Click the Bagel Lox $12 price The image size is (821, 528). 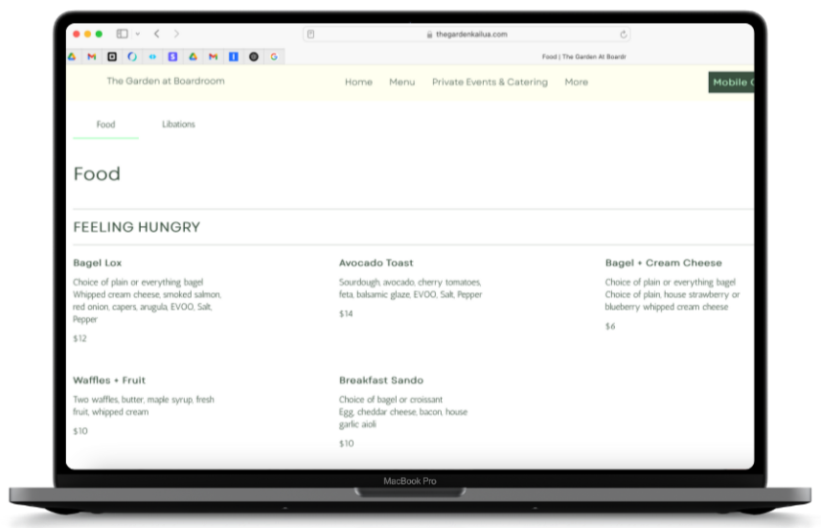tap(80, 338)
